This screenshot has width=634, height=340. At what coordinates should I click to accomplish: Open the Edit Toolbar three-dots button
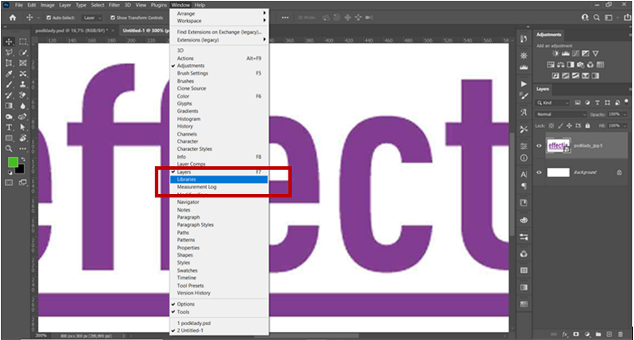pyautogui.click(x=23, y=149)
